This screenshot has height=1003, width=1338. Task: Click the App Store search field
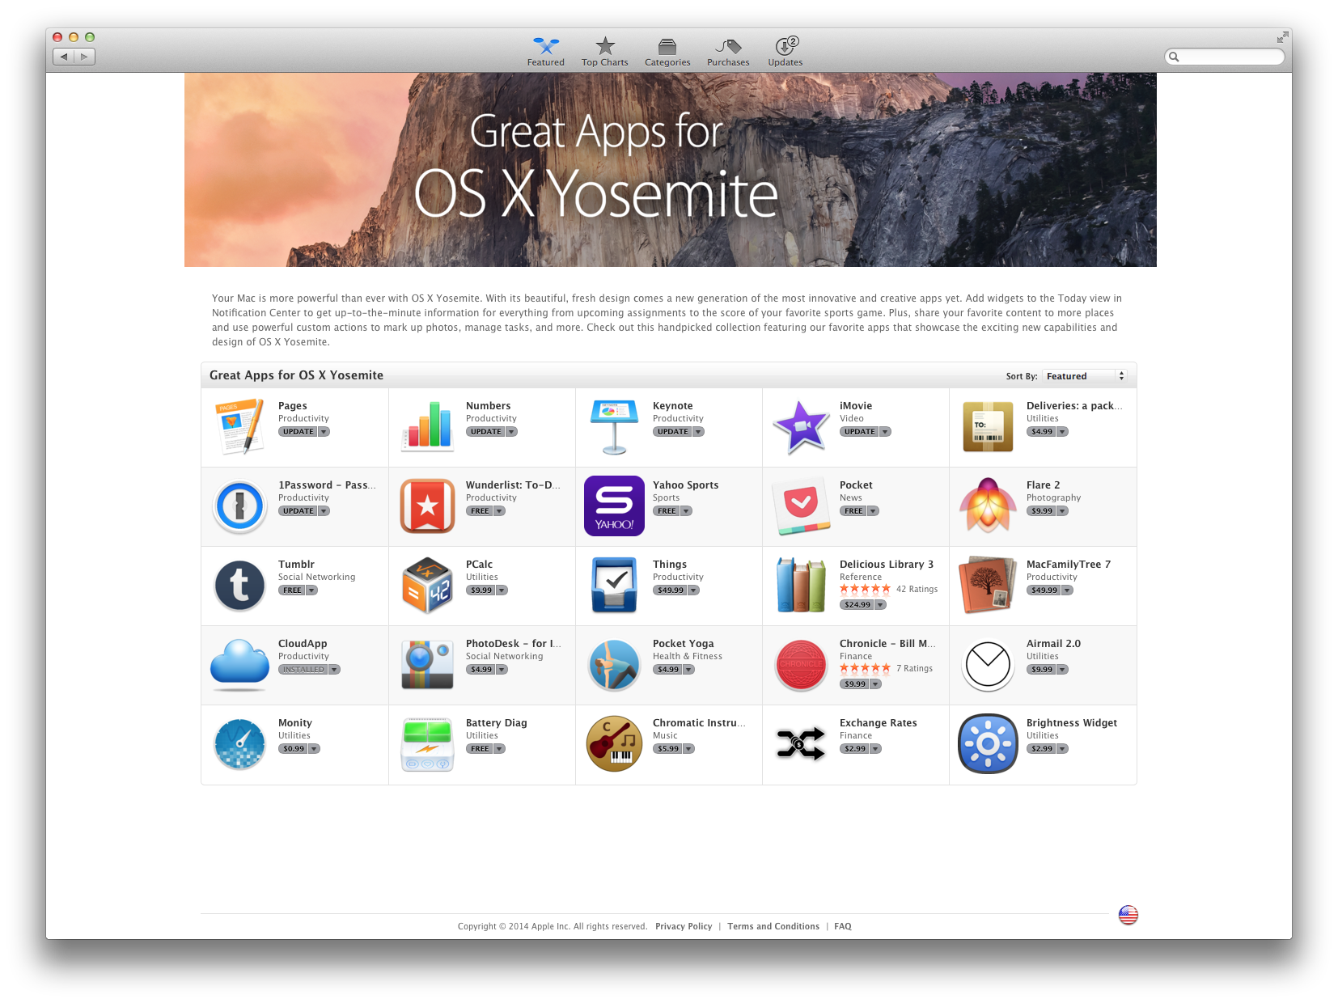[x=1224, y=57]
